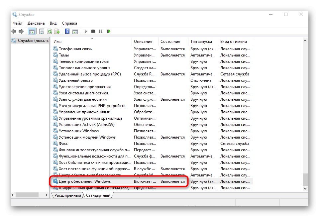Start the service using the play icon

click(86, 31)
